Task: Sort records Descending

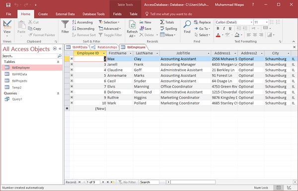Action: click(83, 29)
